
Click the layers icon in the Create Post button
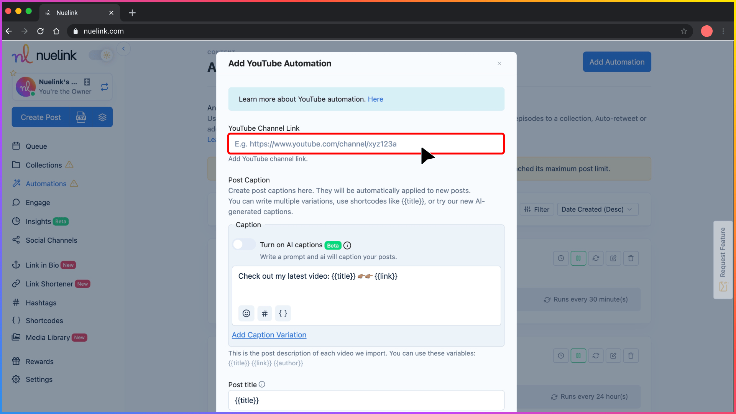coord(102,117)
